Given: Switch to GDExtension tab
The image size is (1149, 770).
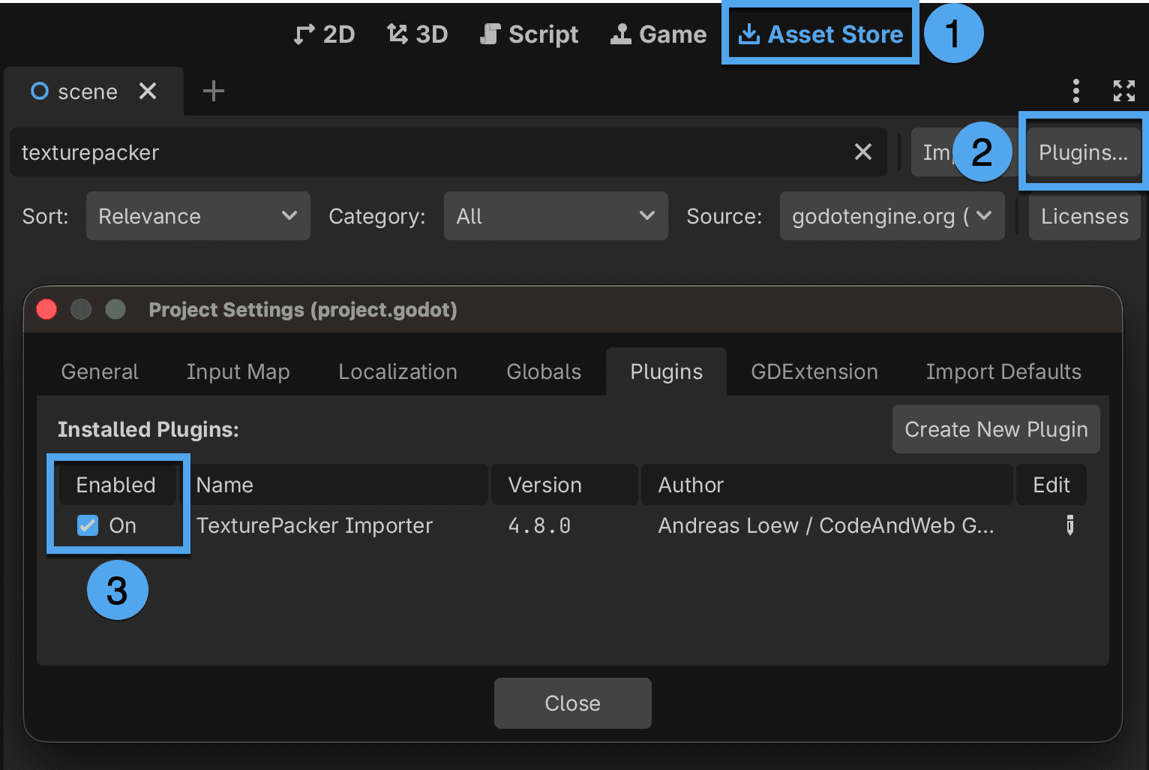Looking at the screenshot, I should [814, 371].
